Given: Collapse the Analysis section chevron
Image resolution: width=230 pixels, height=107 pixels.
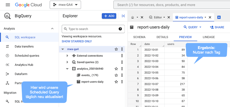Looking at the screenshot, I should tap(52, 29).
